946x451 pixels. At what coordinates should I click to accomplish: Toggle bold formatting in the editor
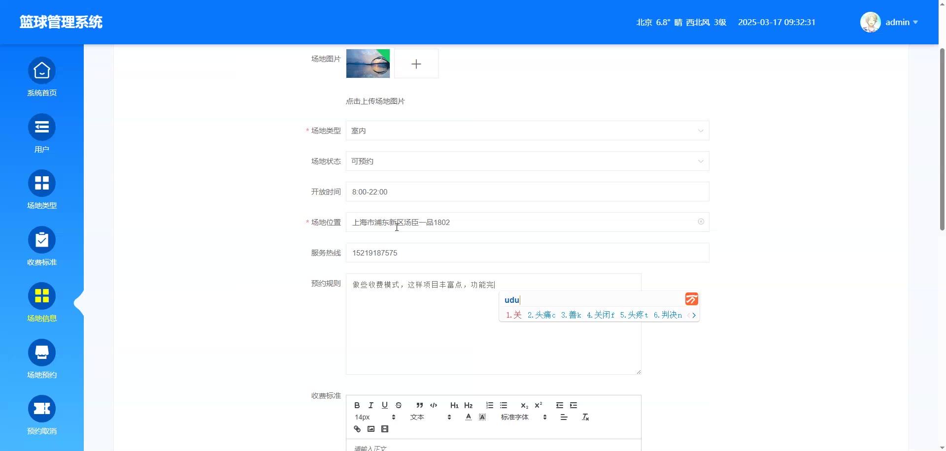pyautogui.click(x=357, y=405)
